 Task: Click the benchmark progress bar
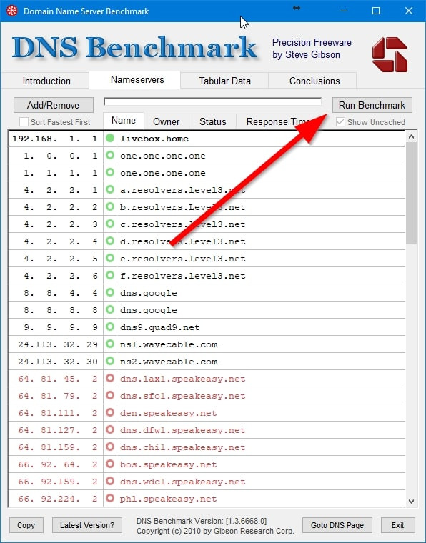click(213, 101)
